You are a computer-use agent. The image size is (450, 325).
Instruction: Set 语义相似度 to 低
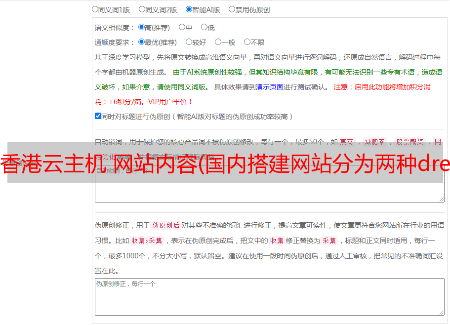[x=204, y=27]
